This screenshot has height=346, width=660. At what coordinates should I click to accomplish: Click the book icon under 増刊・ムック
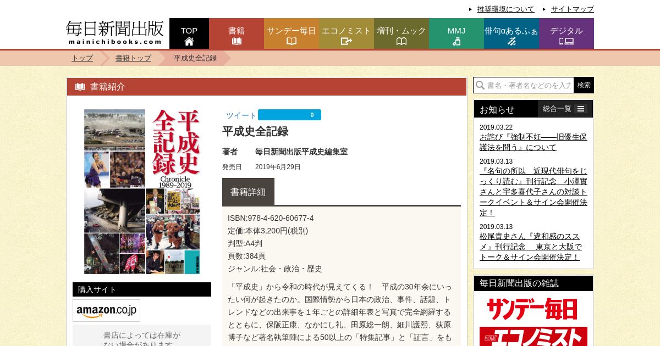[x=402, y=41]
